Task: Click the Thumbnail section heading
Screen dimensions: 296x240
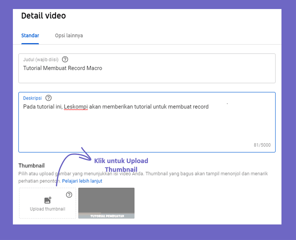Action: point(31,166)
